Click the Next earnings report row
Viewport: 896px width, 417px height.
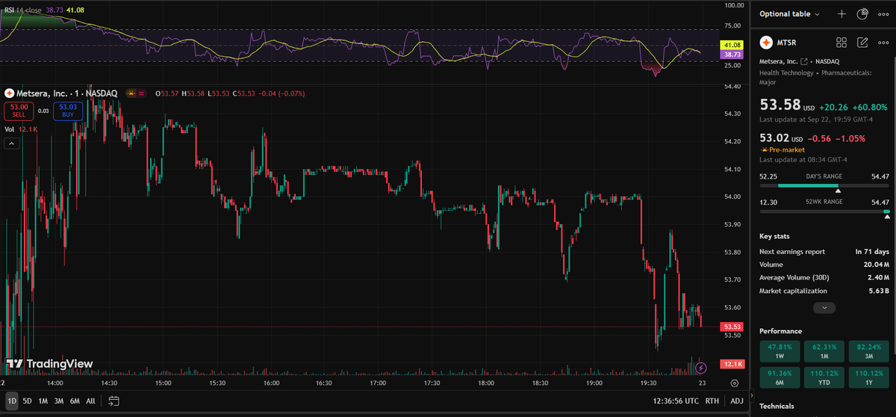[x=824, y=252]
